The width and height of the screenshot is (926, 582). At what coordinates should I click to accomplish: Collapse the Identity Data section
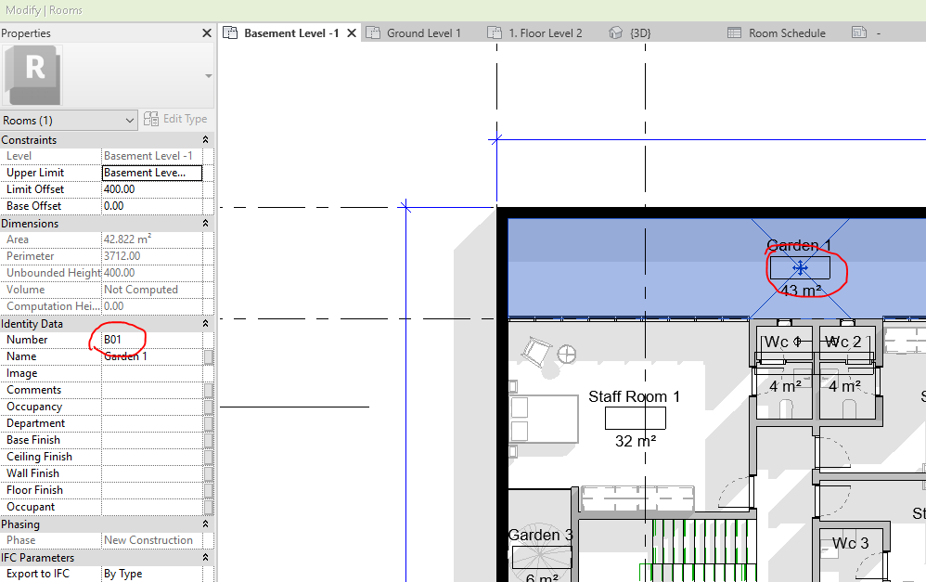tap(206, 323)
